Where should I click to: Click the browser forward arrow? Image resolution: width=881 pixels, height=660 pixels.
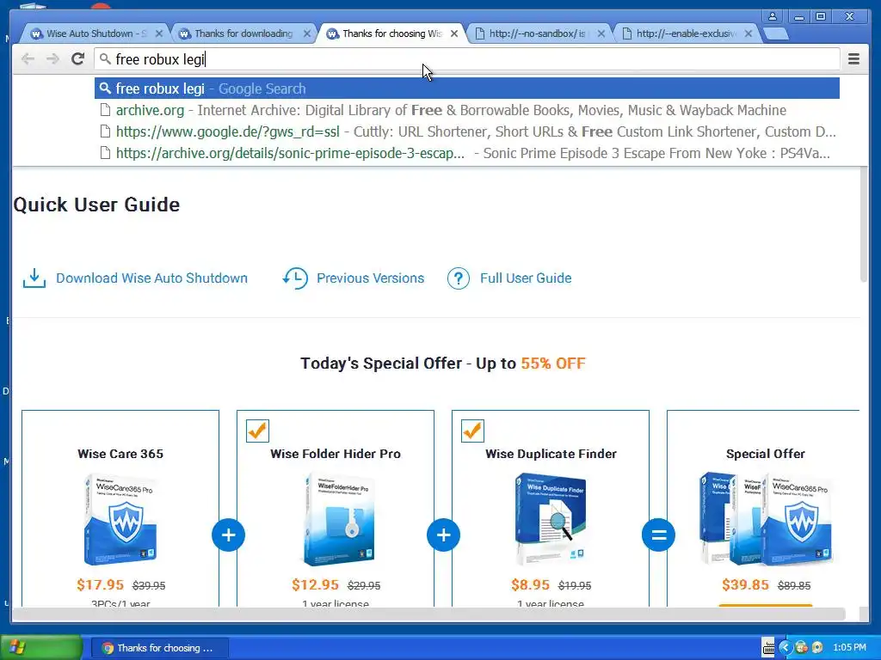pyautogui.click(x=52, y=59)
